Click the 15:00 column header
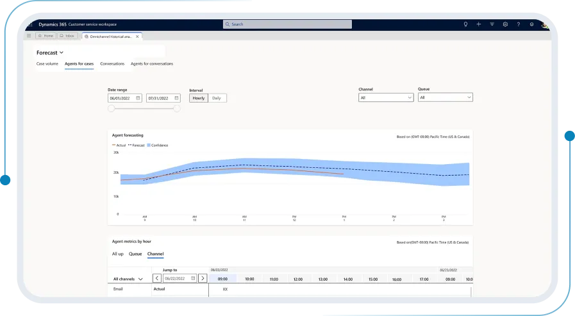Viewport: 575px width, 316px height. point(373,279)
